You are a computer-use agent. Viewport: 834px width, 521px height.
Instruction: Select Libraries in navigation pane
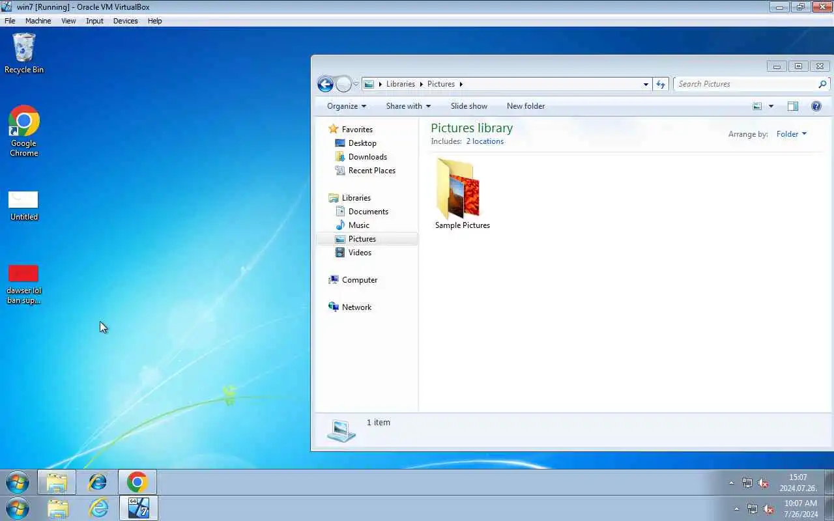[349, 198]
